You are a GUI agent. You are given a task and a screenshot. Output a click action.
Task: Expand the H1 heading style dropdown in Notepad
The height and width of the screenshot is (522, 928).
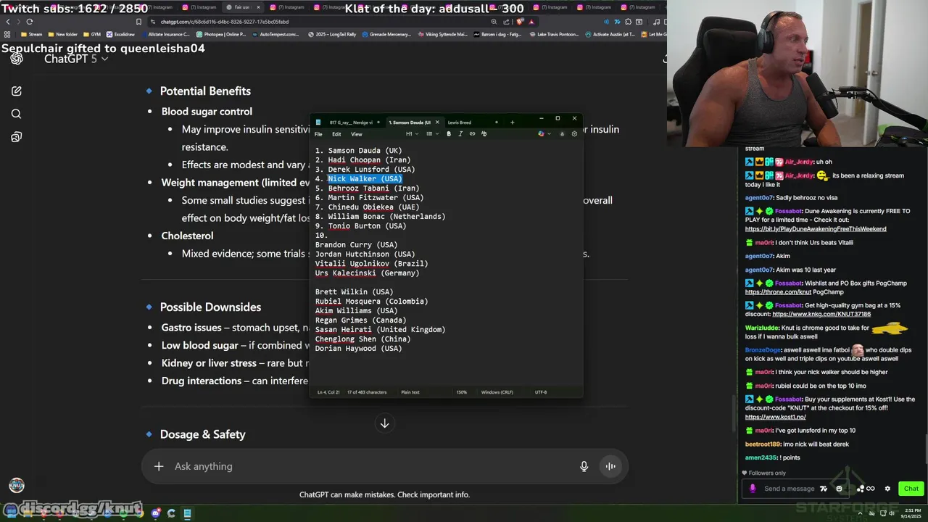[x=411, y=134]
